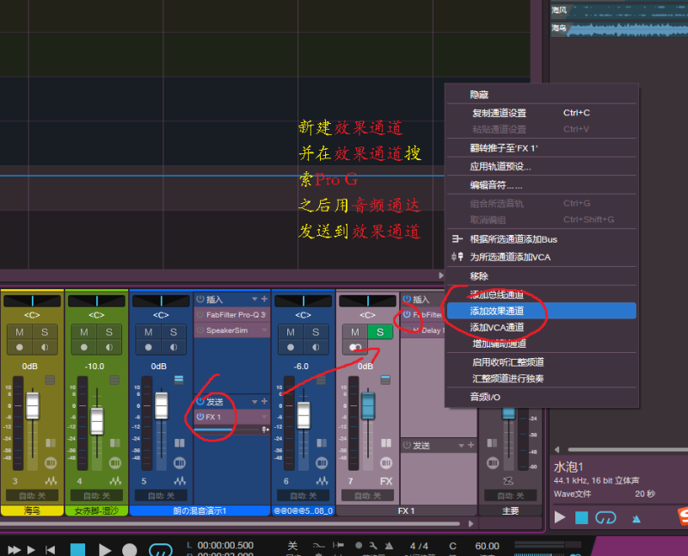Bypass FabFilter Pro-Q 3 insert power icon
688x556 pixels.
coord(200,315)
